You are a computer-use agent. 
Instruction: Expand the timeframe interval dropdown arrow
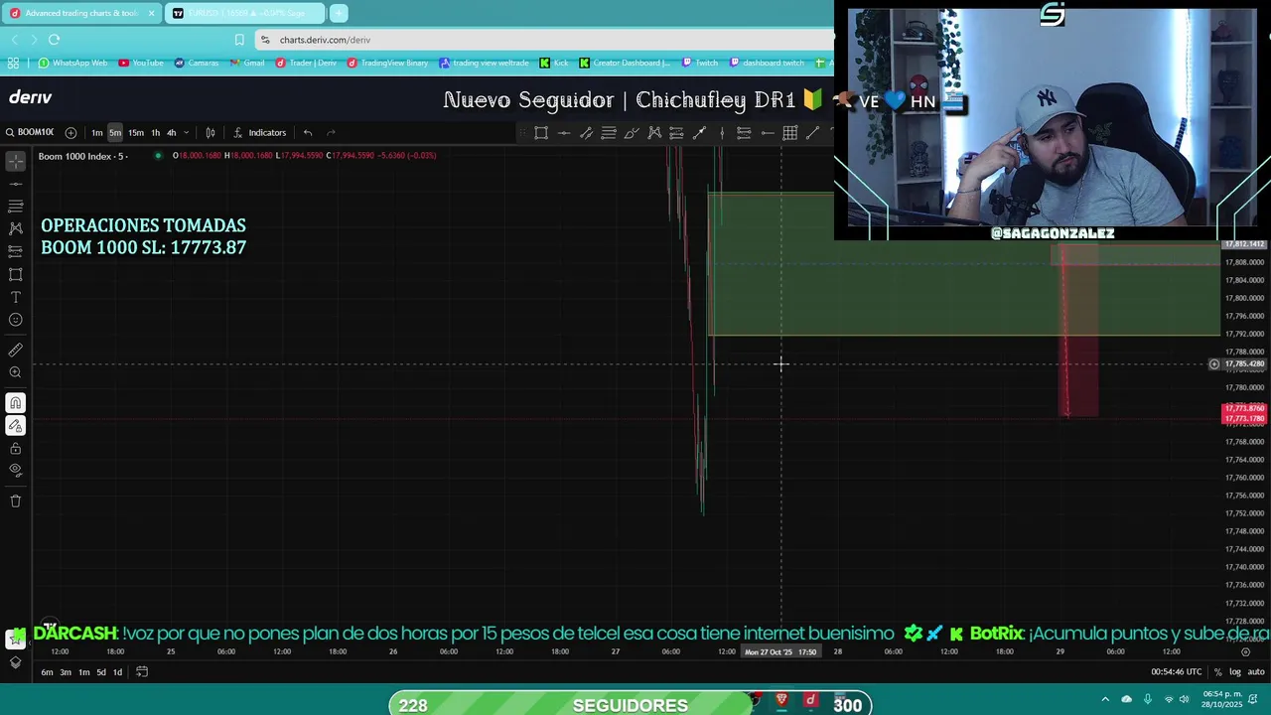[x=186, y=133]
